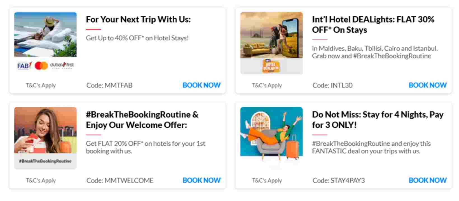
Task: Click the FAB bank logo
Action: 24,66
